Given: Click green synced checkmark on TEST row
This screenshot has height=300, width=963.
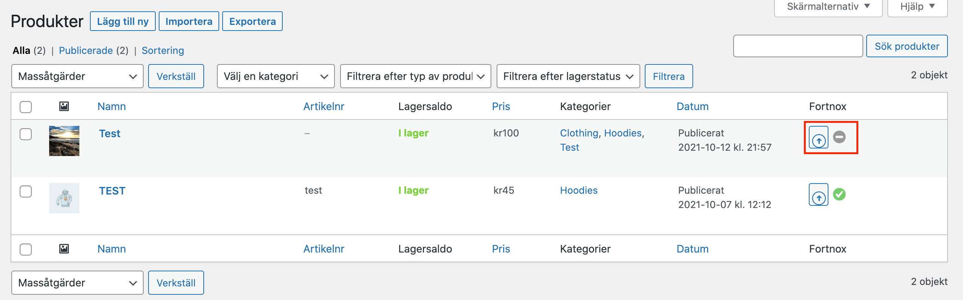Looking at the screenshot, I should [x=839, y=194].
